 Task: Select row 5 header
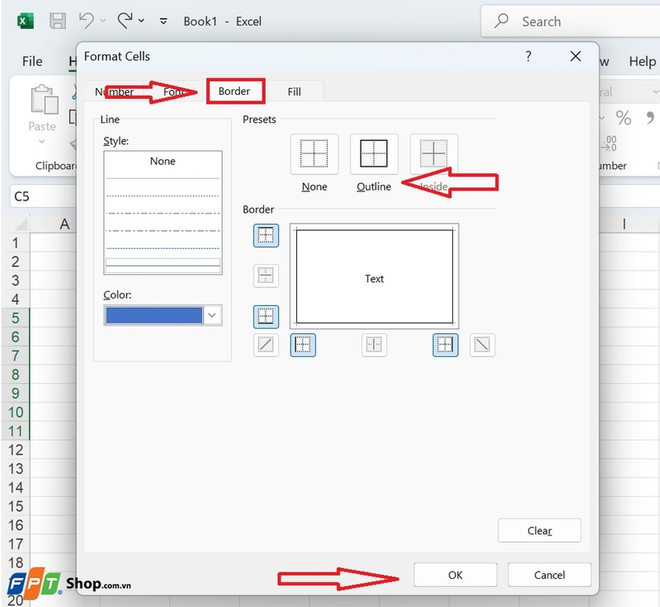pyautogui.click(x=16, y=318)
